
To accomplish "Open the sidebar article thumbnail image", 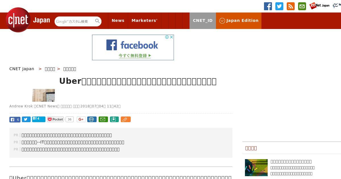I will [x=256, y=168].
